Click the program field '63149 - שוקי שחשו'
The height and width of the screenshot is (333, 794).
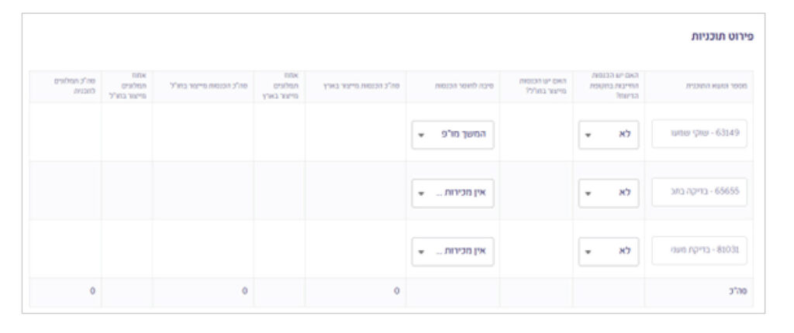(x=699, y=133)
